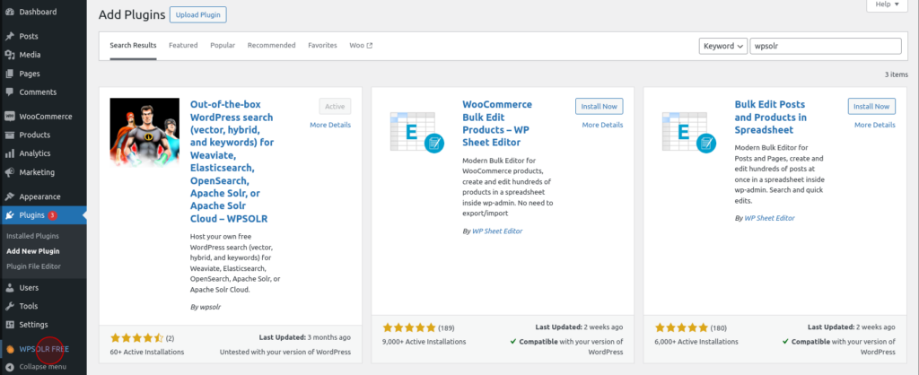Open Installed Plugins submenu item
This screenshot has width=919, height=375.
click(x=33, y=236)
